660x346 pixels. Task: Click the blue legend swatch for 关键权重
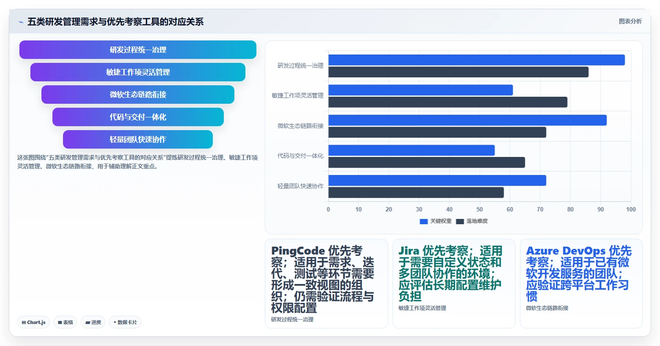click(424, 221)
